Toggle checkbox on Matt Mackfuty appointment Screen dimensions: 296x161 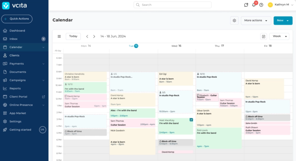click(191, 120)
